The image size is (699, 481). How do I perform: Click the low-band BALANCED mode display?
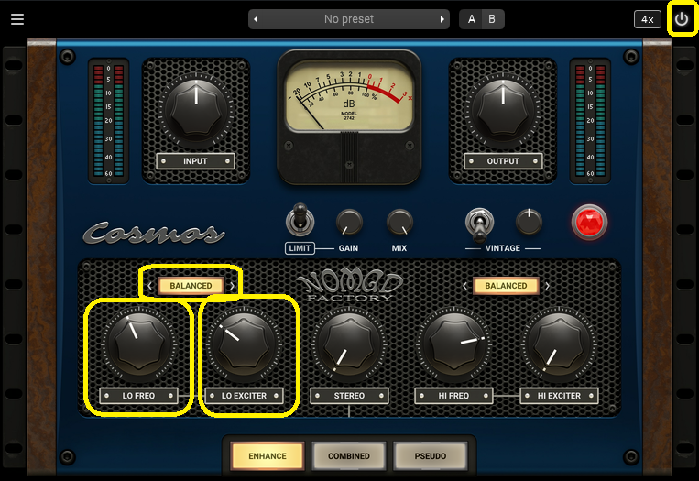pos(191,286)
